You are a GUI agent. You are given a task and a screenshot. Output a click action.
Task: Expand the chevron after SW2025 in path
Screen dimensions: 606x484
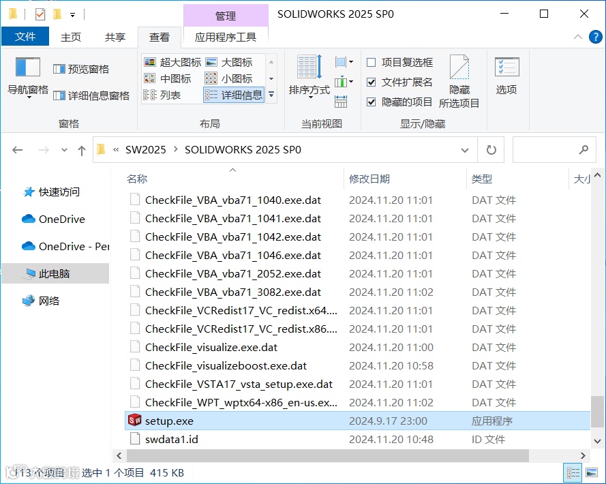[176, 149]
